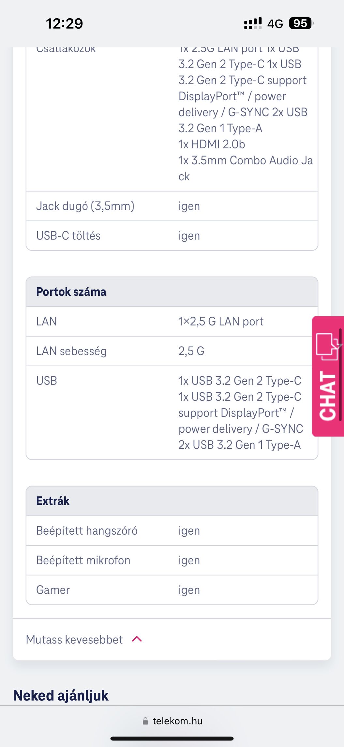344x747 pixels.
Task: Click the 'Mutass kevesebbet' link
Action: 74,639
